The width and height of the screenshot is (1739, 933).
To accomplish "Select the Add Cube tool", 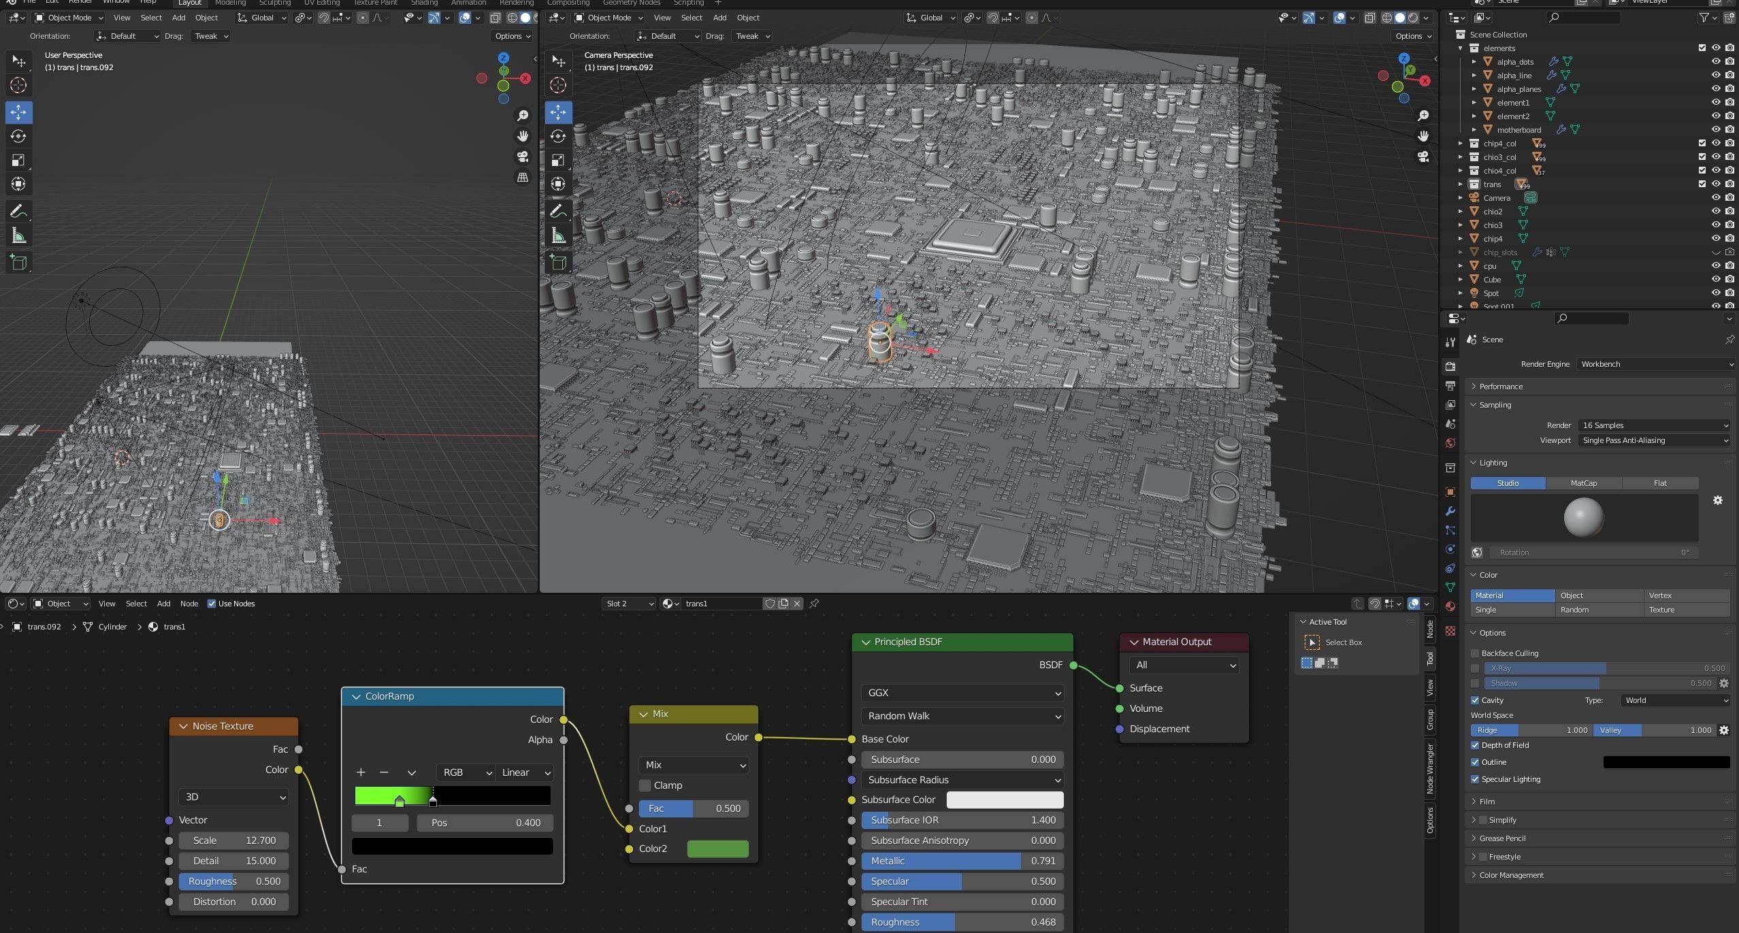I will click(x=18, y=262).
